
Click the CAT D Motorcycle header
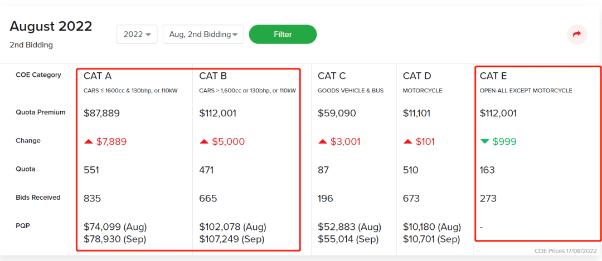pyautogui.click(x=417, y=76)
